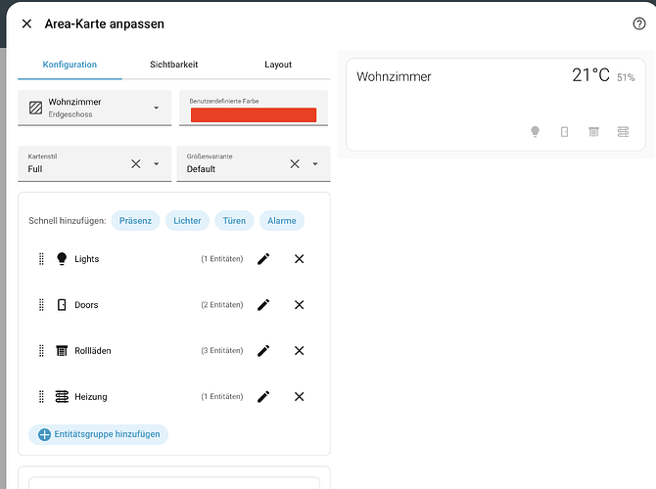The image size is (656, 489).
Task: Click the 21°C temperature in preview
Action: coord(590,75)
